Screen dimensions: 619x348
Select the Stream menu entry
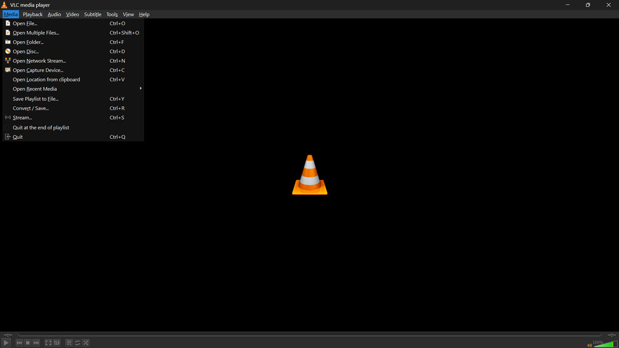pos(73,118)
